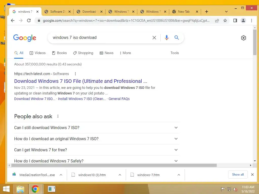Image resolution: width=259 pixels, height=194 pixels.
Task: Open Google quick settings gear
Action: point(244,38)
